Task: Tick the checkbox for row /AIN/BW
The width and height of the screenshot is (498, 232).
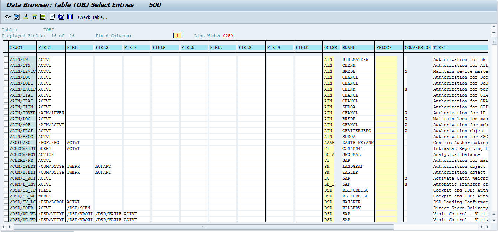Action: coord(6,59)
